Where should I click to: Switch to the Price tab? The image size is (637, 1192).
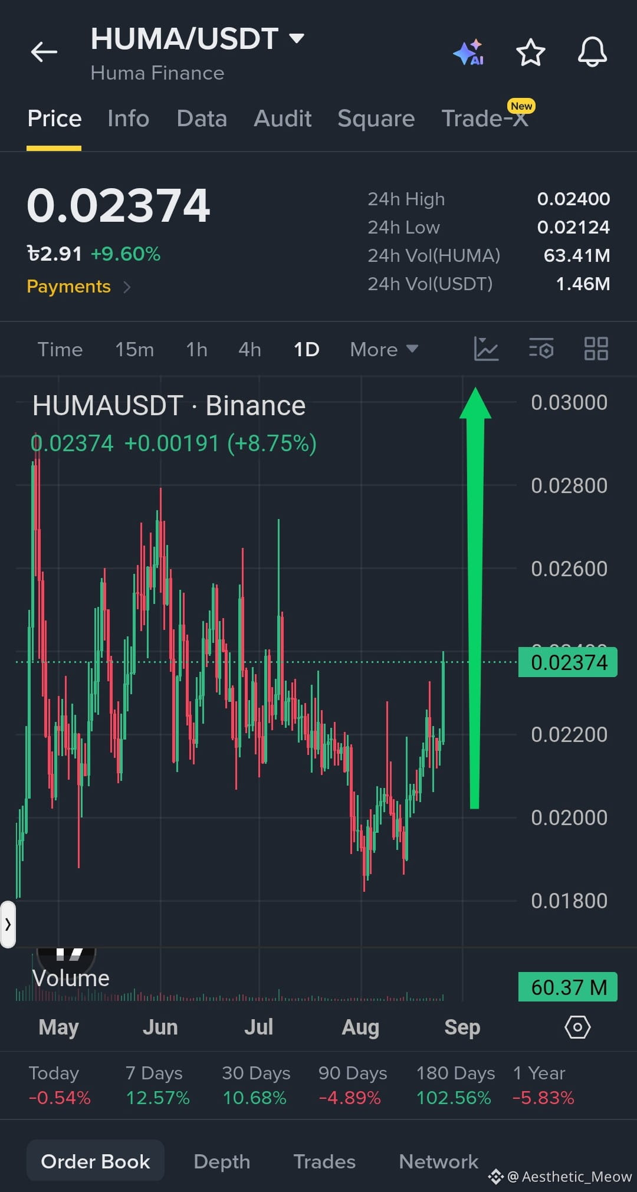(x=54, y=119)
